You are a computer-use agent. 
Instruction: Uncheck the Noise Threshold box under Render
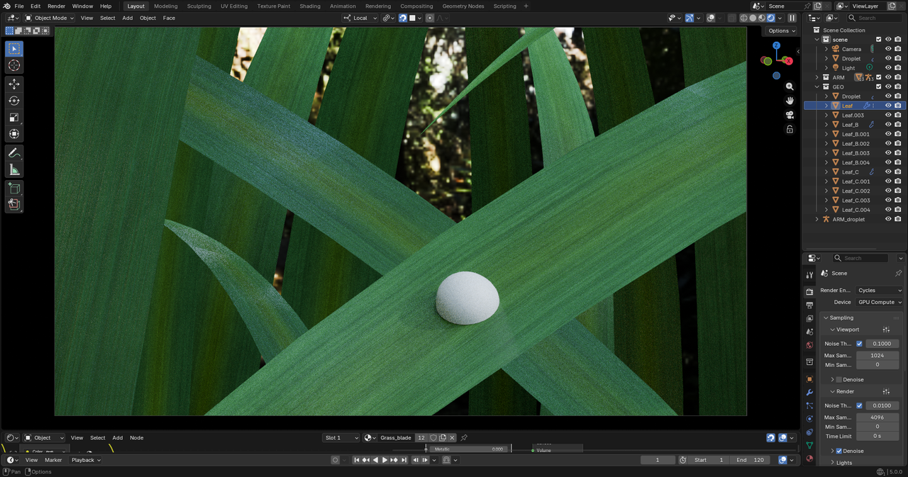click(859, 405)
